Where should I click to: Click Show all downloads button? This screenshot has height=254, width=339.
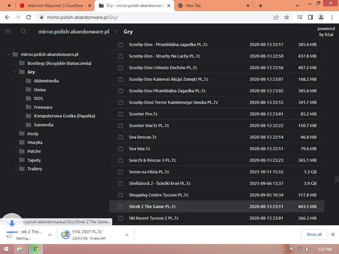point(314,234)
